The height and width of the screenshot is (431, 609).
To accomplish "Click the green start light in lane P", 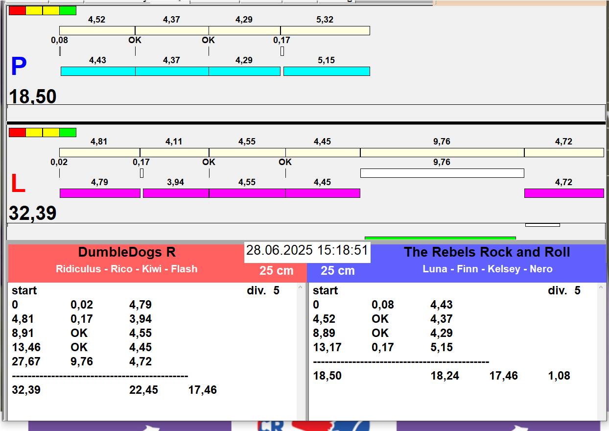I will tap(68, 10).
